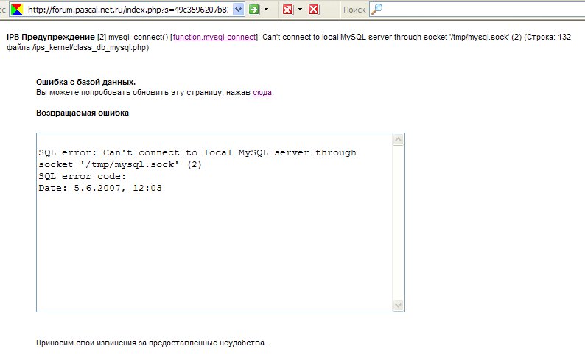Open dropdown arrow next to green Go button
This screenshot has height=358, width=585.
(x=267, y=10)
